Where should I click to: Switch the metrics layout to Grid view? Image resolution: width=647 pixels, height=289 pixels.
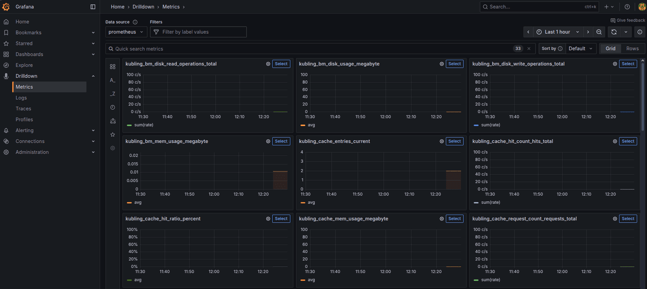[x=611, y=48]
